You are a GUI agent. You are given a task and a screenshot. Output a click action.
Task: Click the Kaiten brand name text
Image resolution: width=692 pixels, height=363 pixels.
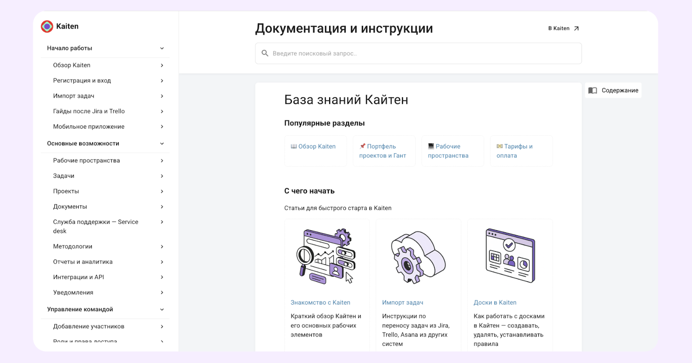pos(67,26)
